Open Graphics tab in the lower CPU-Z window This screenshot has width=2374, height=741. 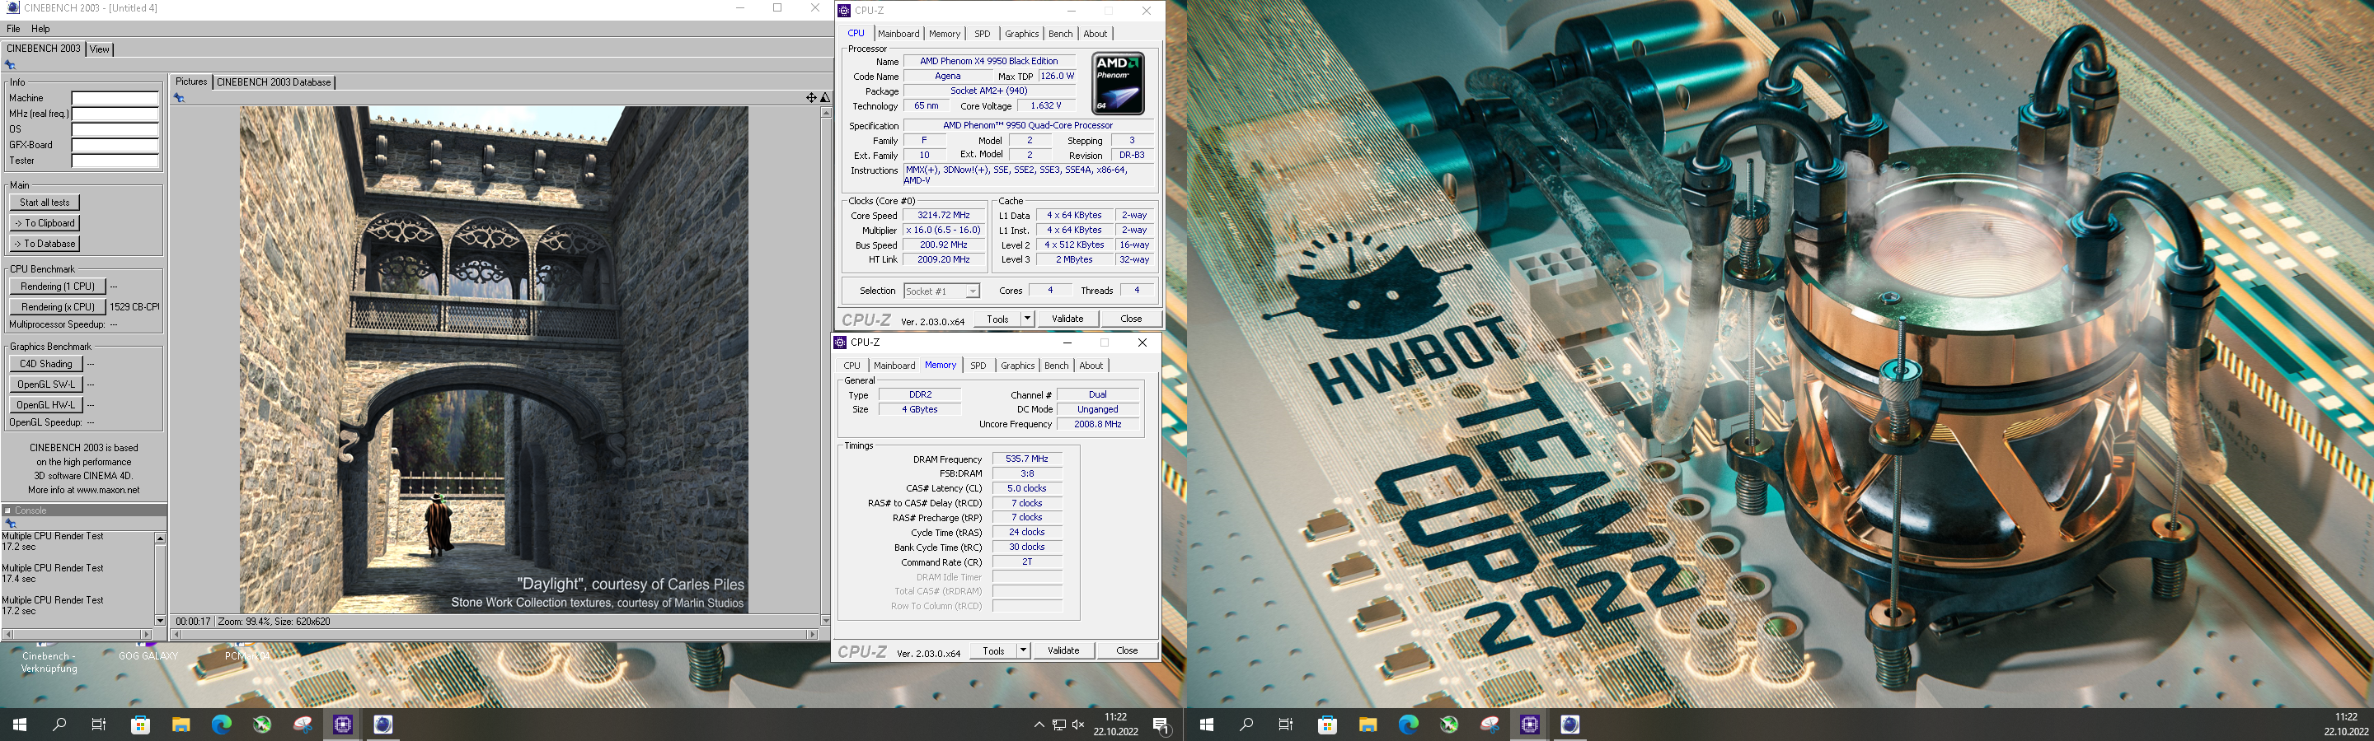[x=1017, y=366]
